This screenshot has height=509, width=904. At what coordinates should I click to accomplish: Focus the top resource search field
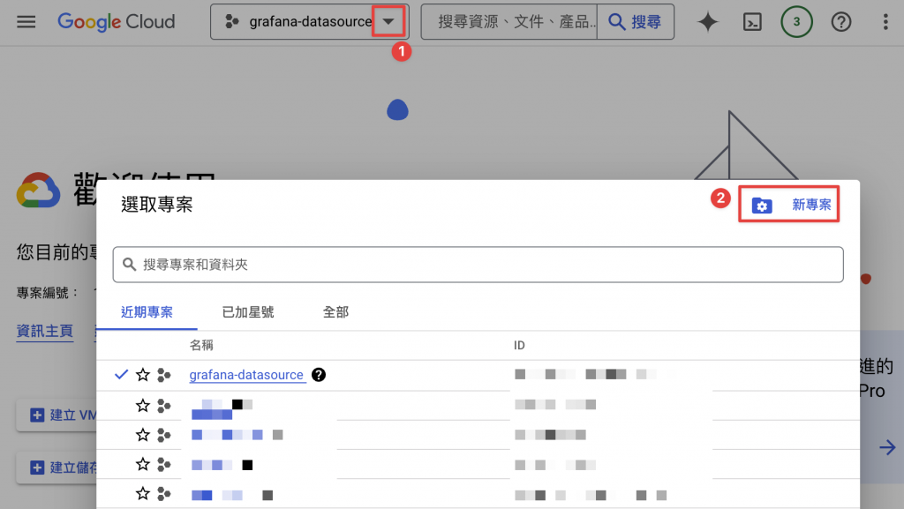(x=509, y=22)
